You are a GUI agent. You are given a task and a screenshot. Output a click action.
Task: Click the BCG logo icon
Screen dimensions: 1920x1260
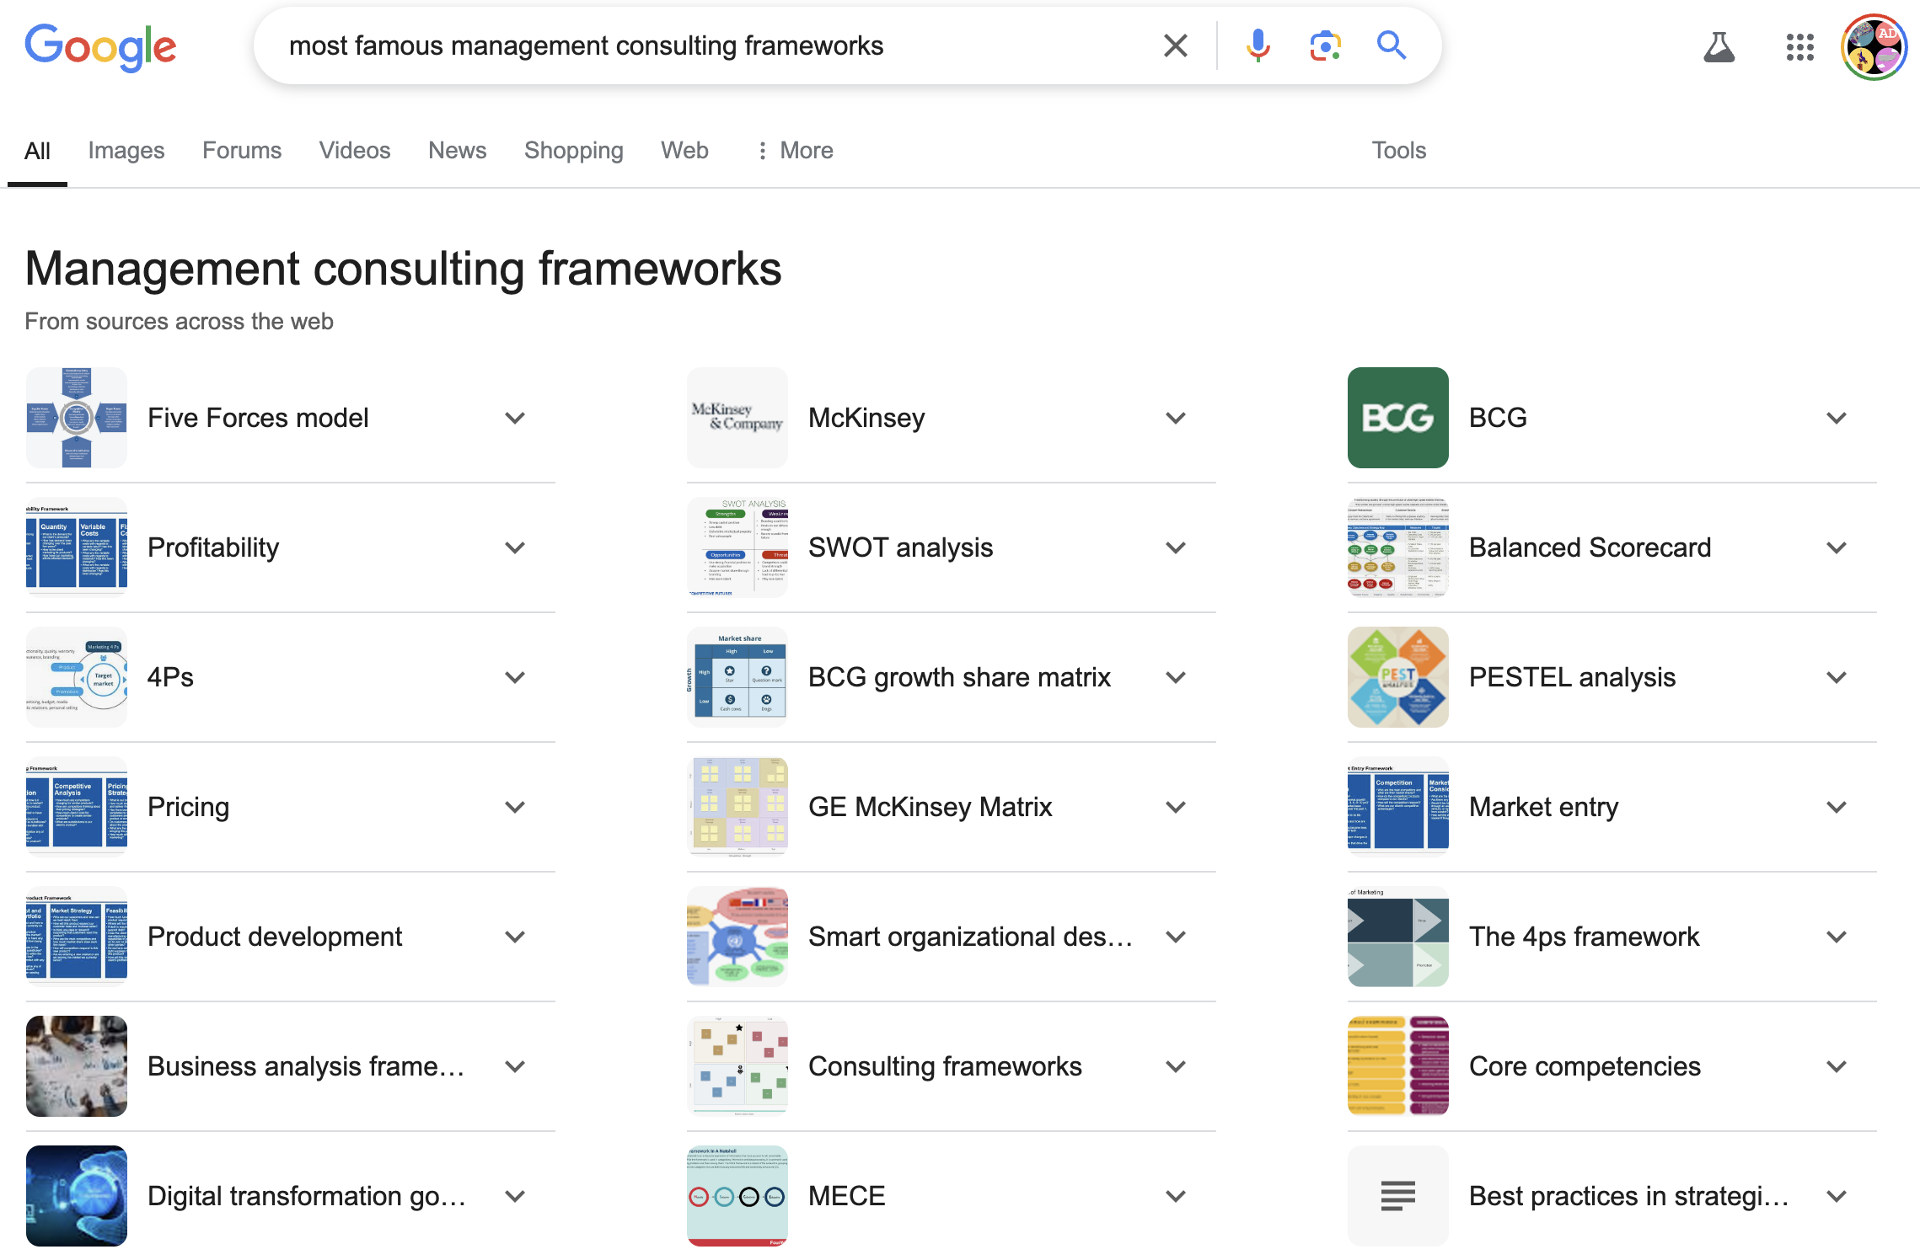[1397, 418]
